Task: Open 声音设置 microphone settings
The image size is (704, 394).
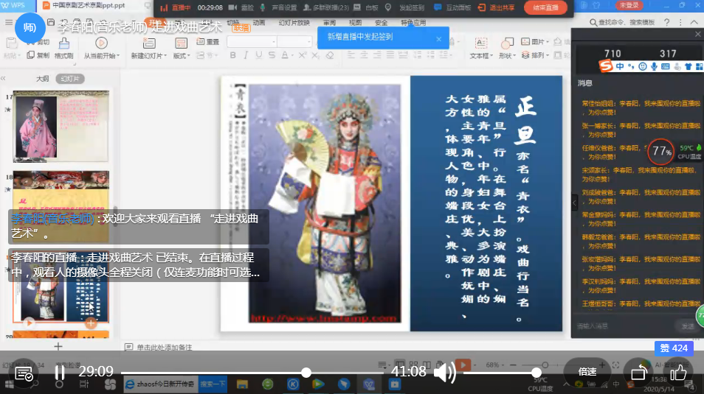Action: click(x=279, y=7)
